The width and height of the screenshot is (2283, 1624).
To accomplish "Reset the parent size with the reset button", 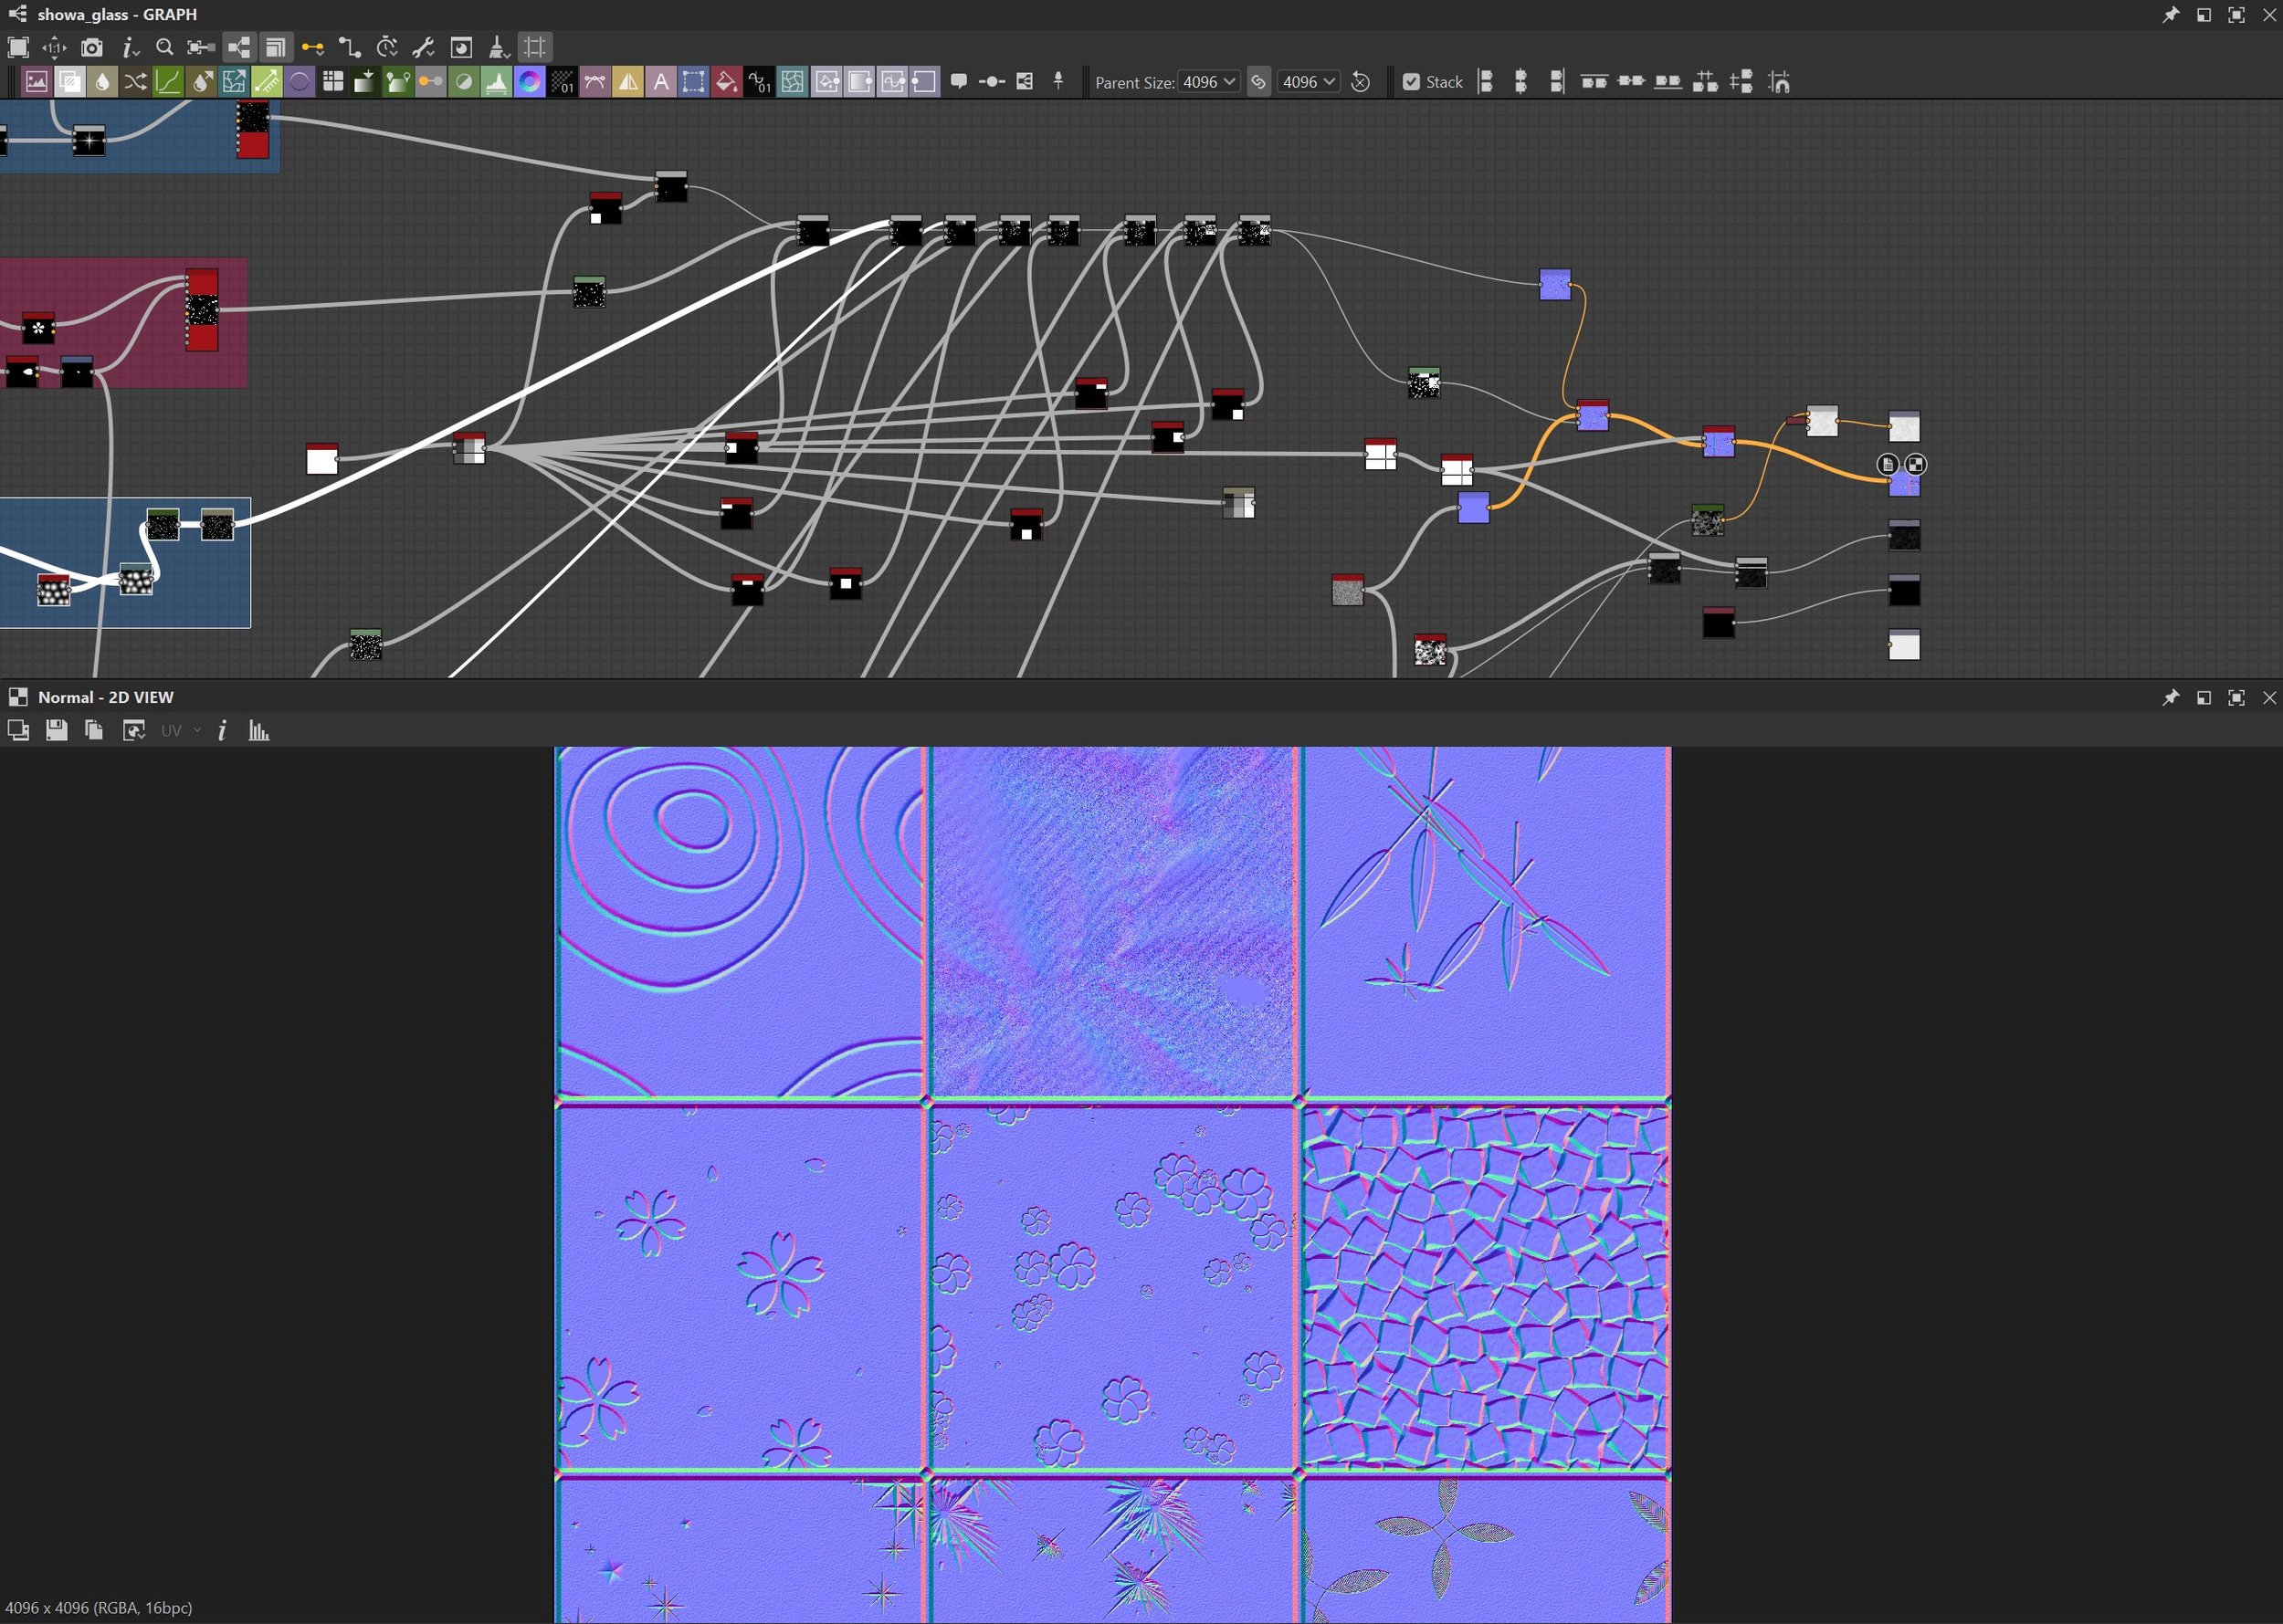I will click(1361, 82).
